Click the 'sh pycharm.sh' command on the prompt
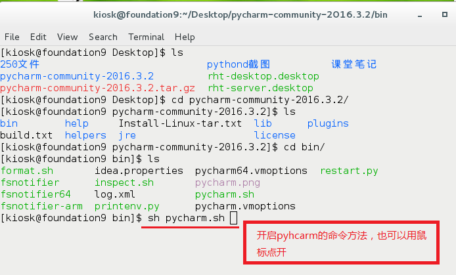The image size is (456, 275). [x=186, y=218]
